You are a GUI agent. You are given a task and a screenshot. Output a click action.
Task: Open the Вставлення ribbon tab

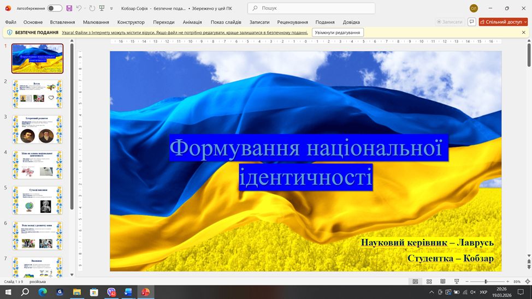[62, 22]
